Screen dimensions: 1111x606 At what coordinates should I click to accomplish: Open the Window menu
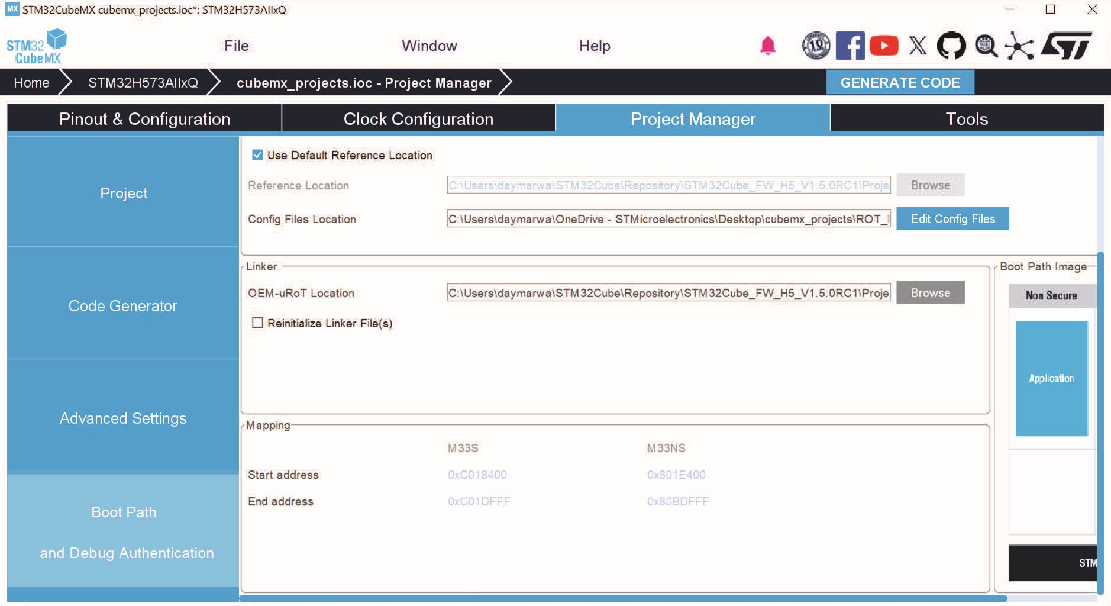tap(429, 46)
